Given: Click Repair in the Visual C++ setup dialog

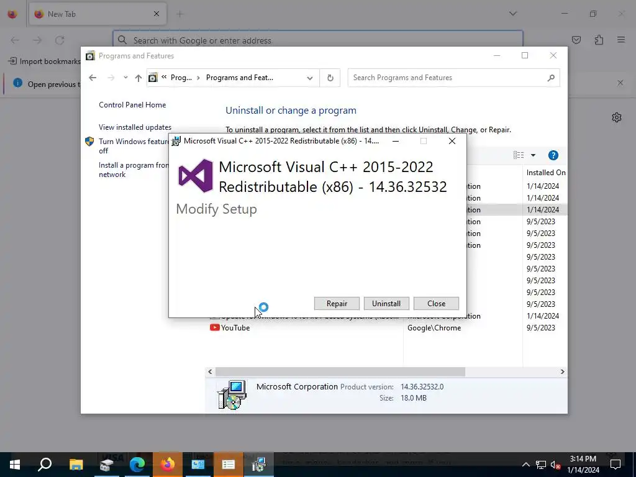Looking at the screenshot, I should [x=337, y=303].
